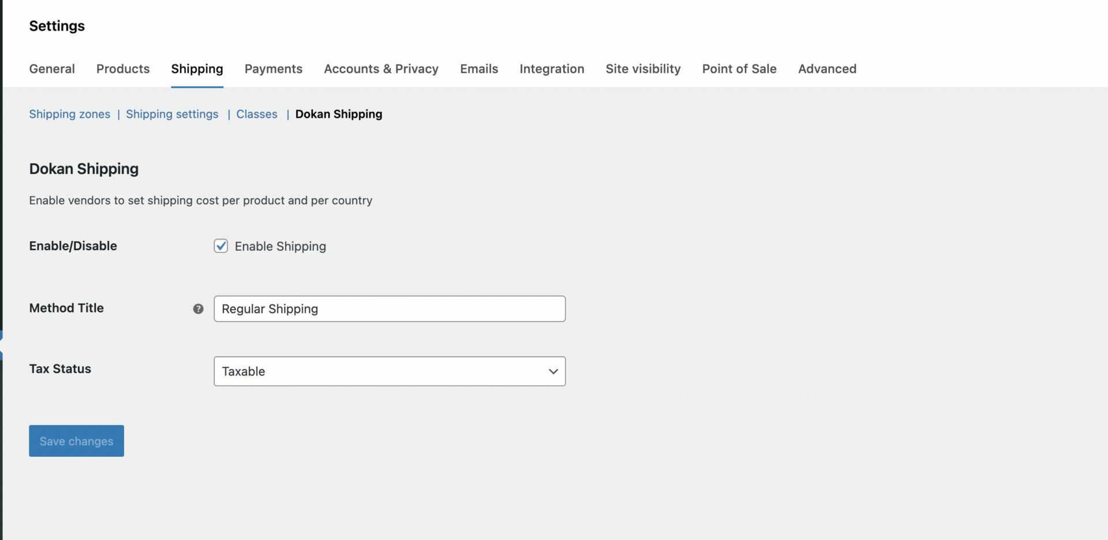The width and height of the screenshot is (1108, 540).
Task: Open the Shipping zones page
Action: 69,114
